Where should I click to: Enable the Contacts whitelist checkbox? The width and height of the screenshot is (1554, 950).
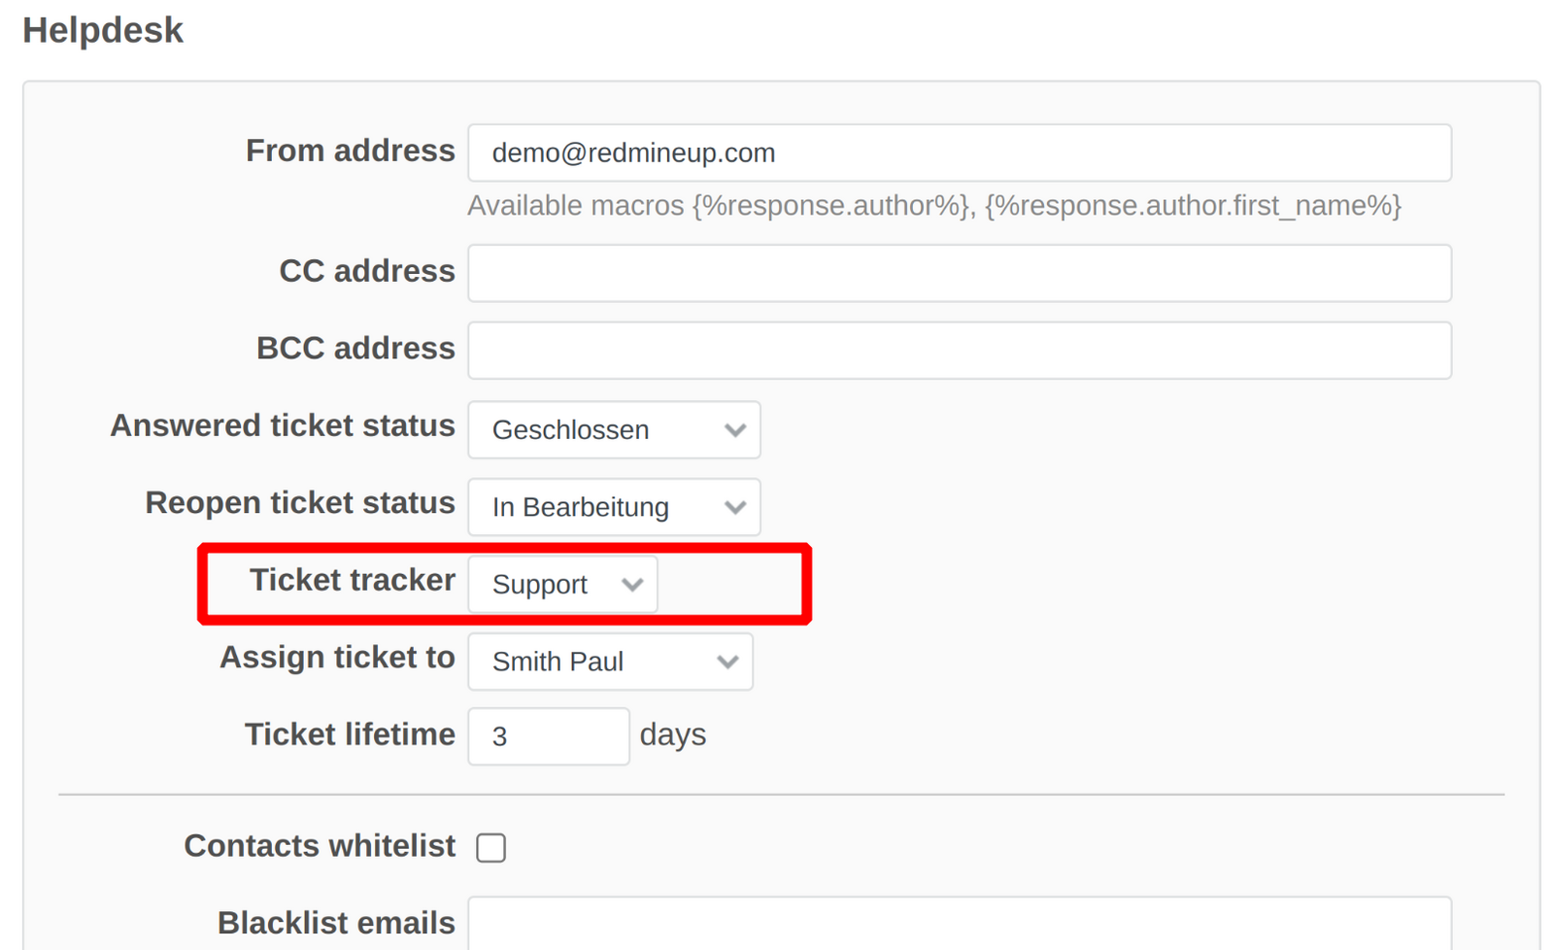[490, 847]
